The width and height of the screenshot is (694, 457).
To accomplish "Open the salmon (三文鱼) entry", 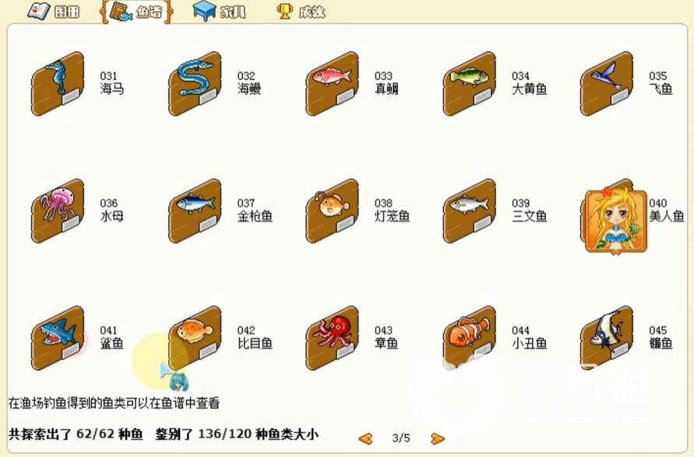I will click(x=469, y=211).
